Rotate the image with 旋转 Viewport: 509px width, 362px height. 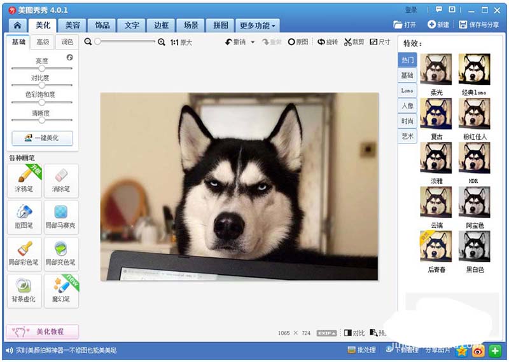tap(328, 42)
